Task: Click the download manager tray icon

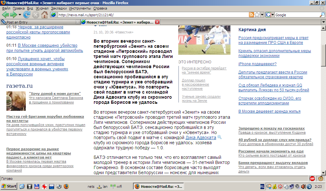Action: point(269,187)
